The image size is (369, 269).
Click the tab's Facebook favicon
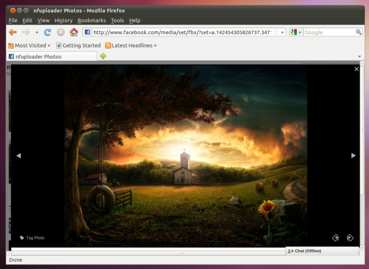pos(11,56)
